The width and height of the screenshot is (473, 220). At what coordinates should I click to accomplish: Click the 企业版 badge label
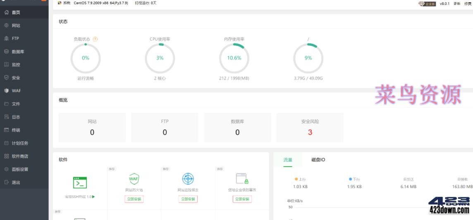click(x=430, y=4)
